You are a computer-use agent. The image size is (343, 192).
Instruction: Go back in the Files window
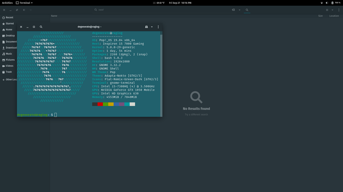(24, 10)
